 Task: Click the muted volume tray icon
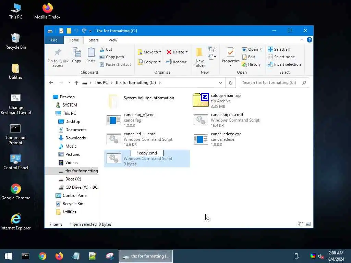pyautogui.click(x=321, y=256)
